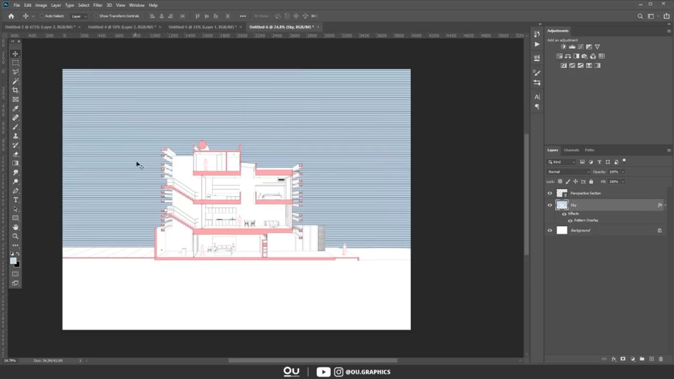Switch to the Untitled-4 document tab
This screenshot has width=674, height=379.
tap(122, 27)
